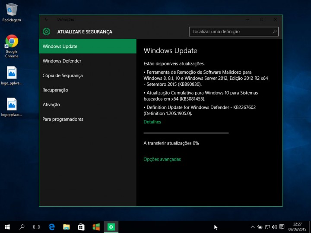Viewport: 311px width, 233px height.
Task: Go to Cópia de Segurança section
Action: pyautogui.click(x=88, y=76)
